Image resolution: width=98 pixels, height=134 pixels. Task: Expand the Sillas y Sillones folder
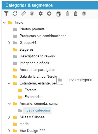(9, 117)
